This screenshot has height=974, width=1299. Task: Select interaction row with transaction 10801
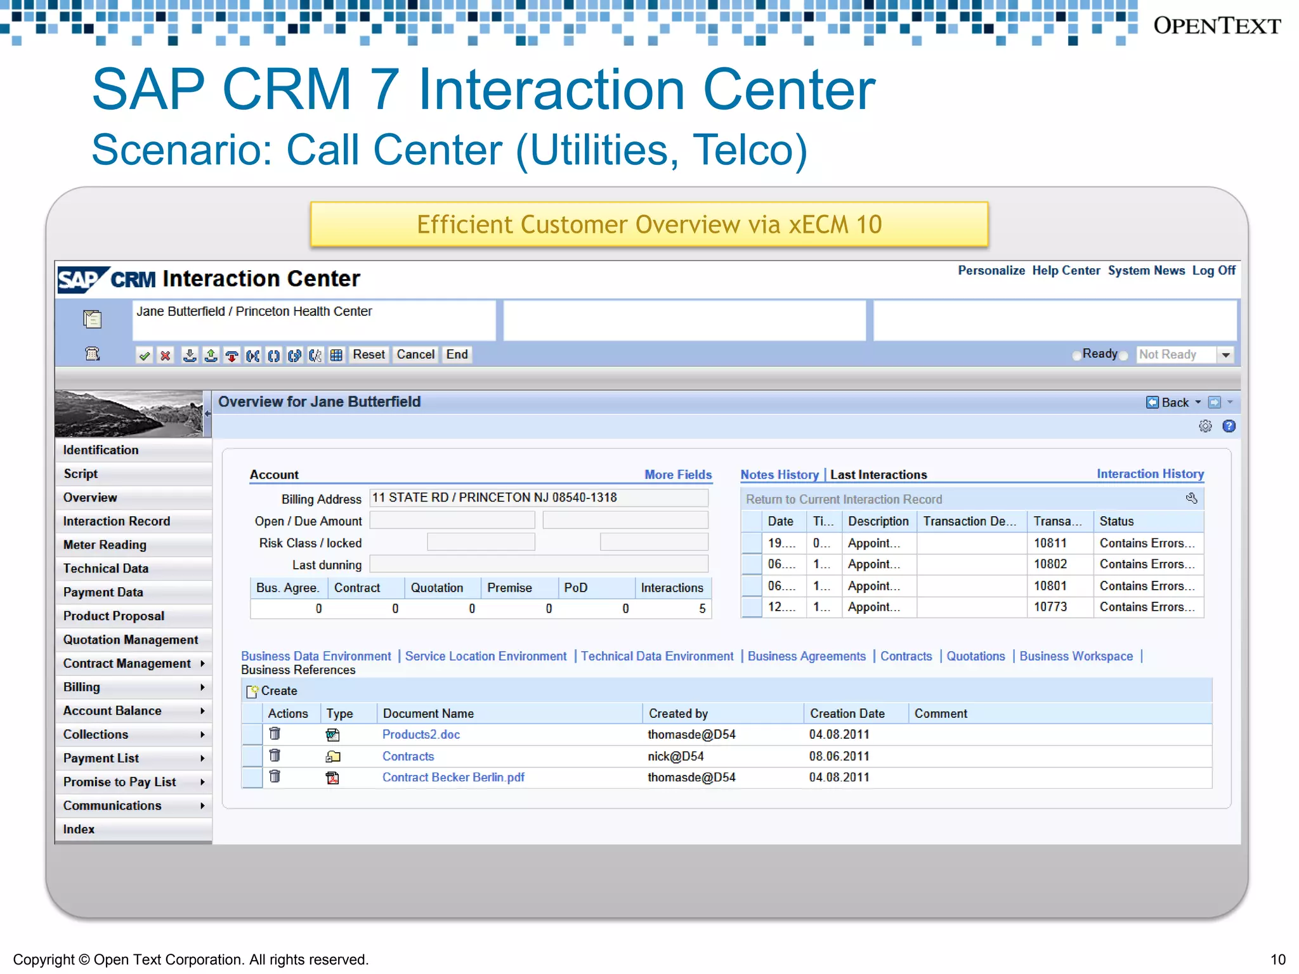click(752, 585)
